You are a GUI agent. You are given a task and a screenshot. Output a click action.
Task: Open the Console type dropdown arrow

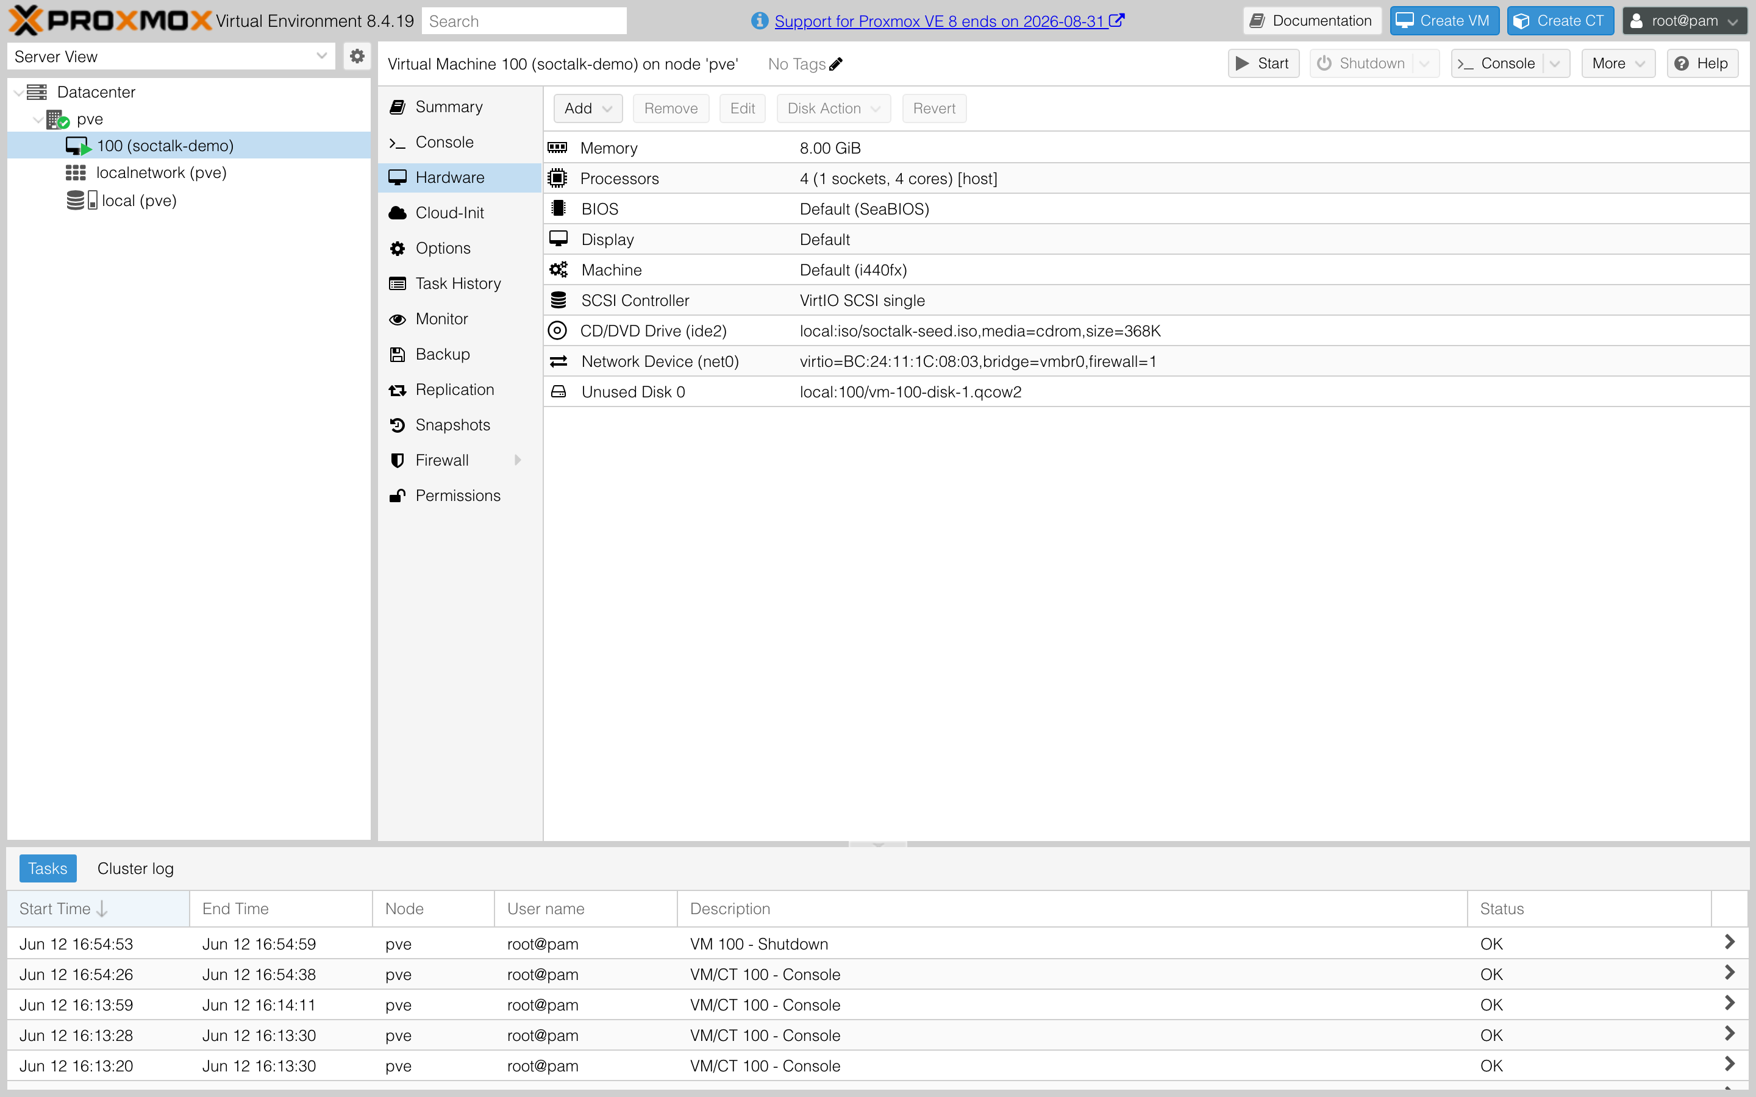coord(1555,64)
